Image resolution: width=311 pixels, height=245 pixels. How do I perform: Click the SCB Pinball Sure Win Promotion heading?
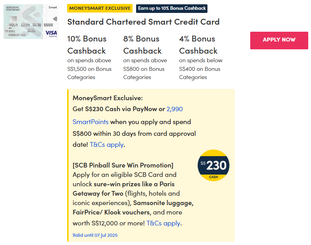(123, 165)
